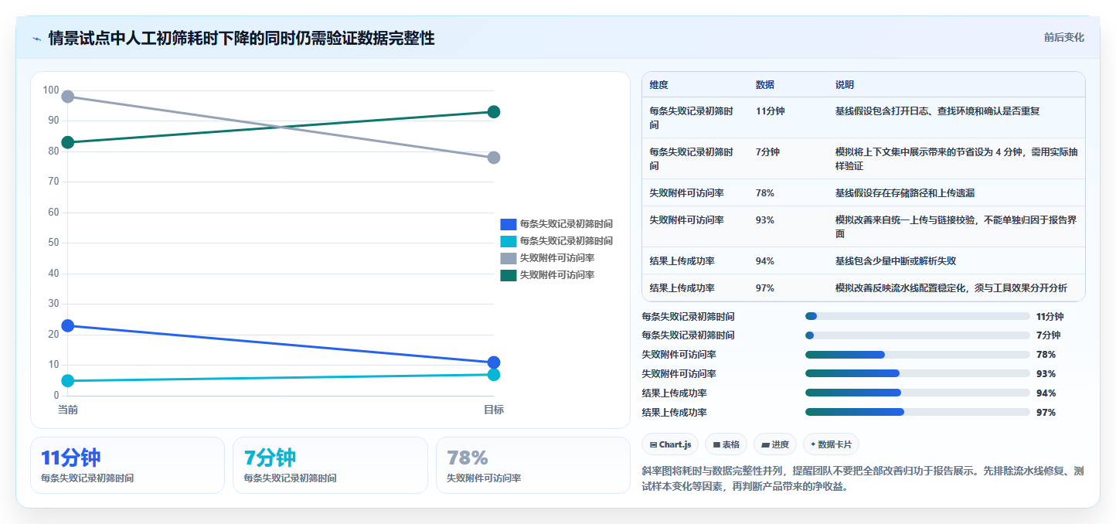
Task: Open the 7分钟 summary card
Action: [x=330, y=465]
